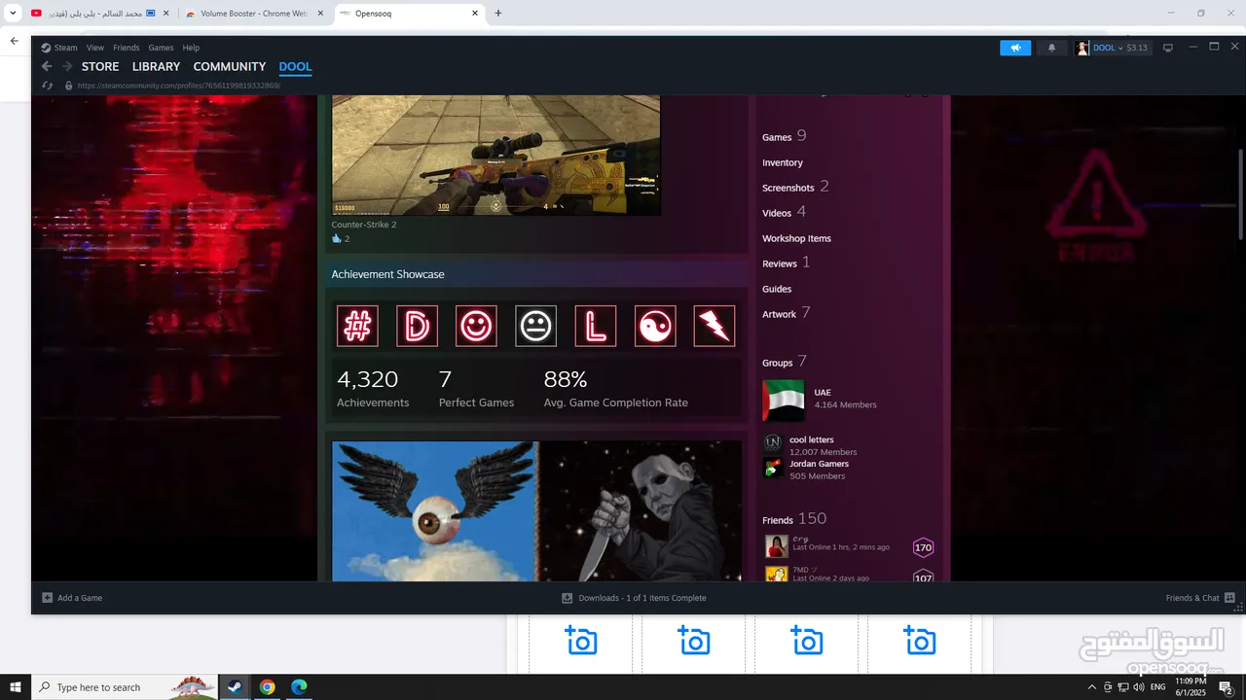Open Chrome tab search dropdown arrow
Screen dimensions: 1246x700
pyautogui.click(x=13, y=14)
